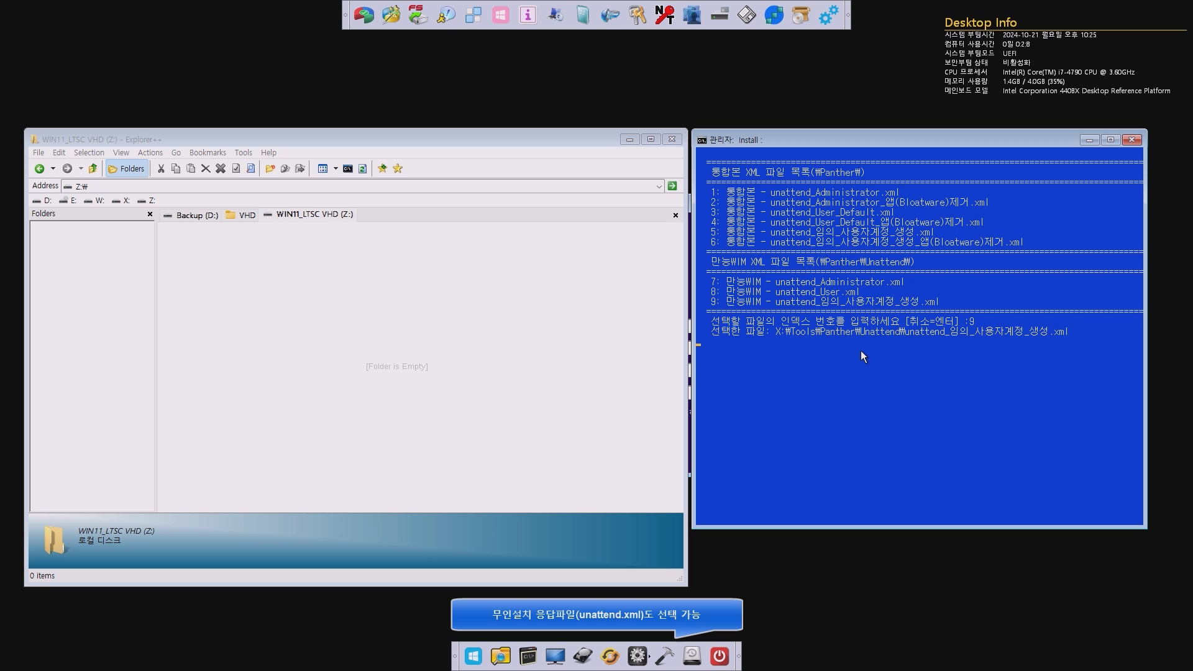Launch the pie-chart partition tool in top dock
The width and height of the screenshot is (1193, 671).
click(364, 15)
